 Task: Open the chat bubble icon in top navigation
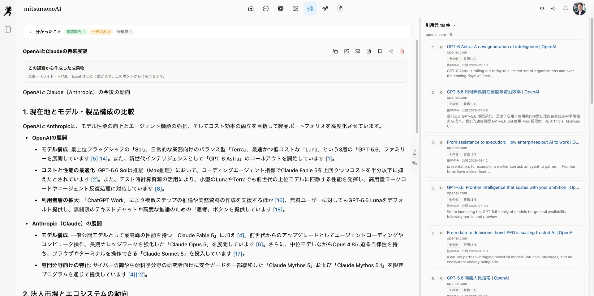(x=266, y=9)
